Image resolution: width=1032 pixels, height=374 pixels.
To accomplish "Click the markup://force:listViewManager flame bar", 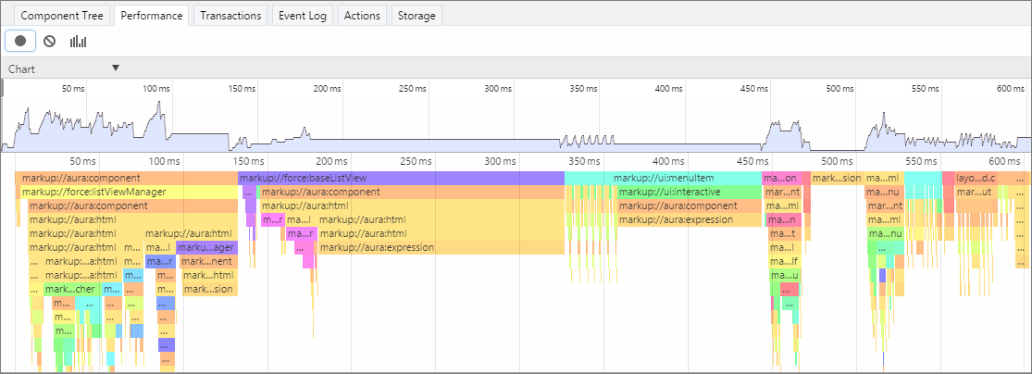I will 129,192.
